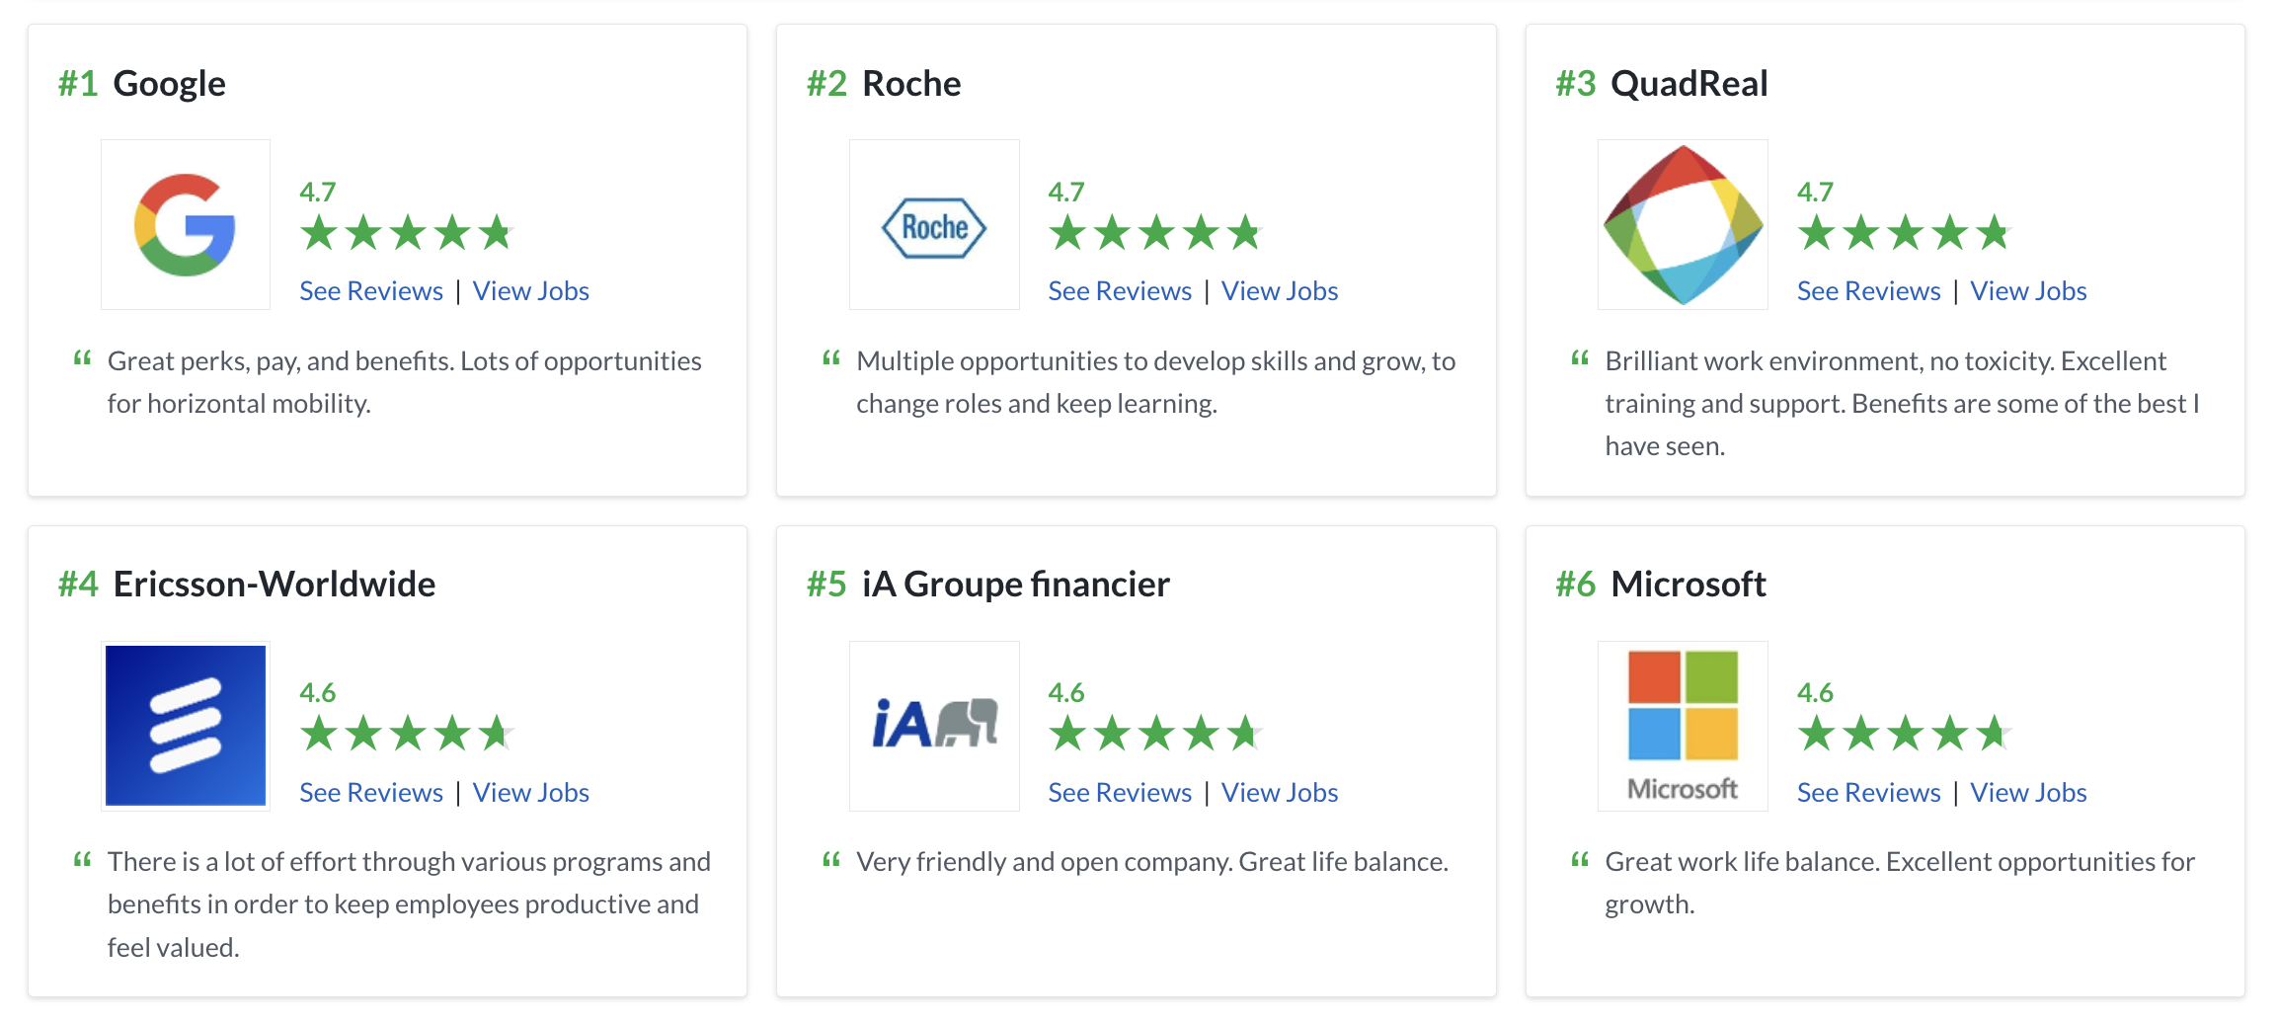This screenshot has height=1019, width=2277.
Task: Open See Reviews for Roche
Action: coord(1120,291)
